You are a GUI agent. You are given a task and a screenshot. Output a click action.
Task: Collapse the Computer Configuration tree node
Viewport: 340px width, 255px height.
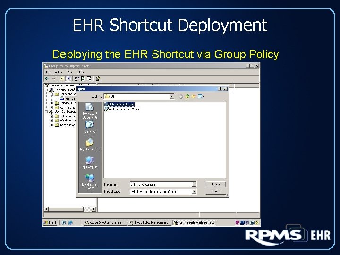[46, 90]
